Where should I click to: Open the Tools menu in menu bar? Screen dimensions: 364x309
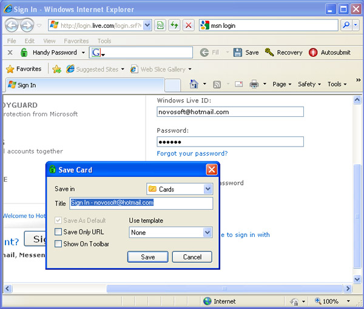pos(104,41)
